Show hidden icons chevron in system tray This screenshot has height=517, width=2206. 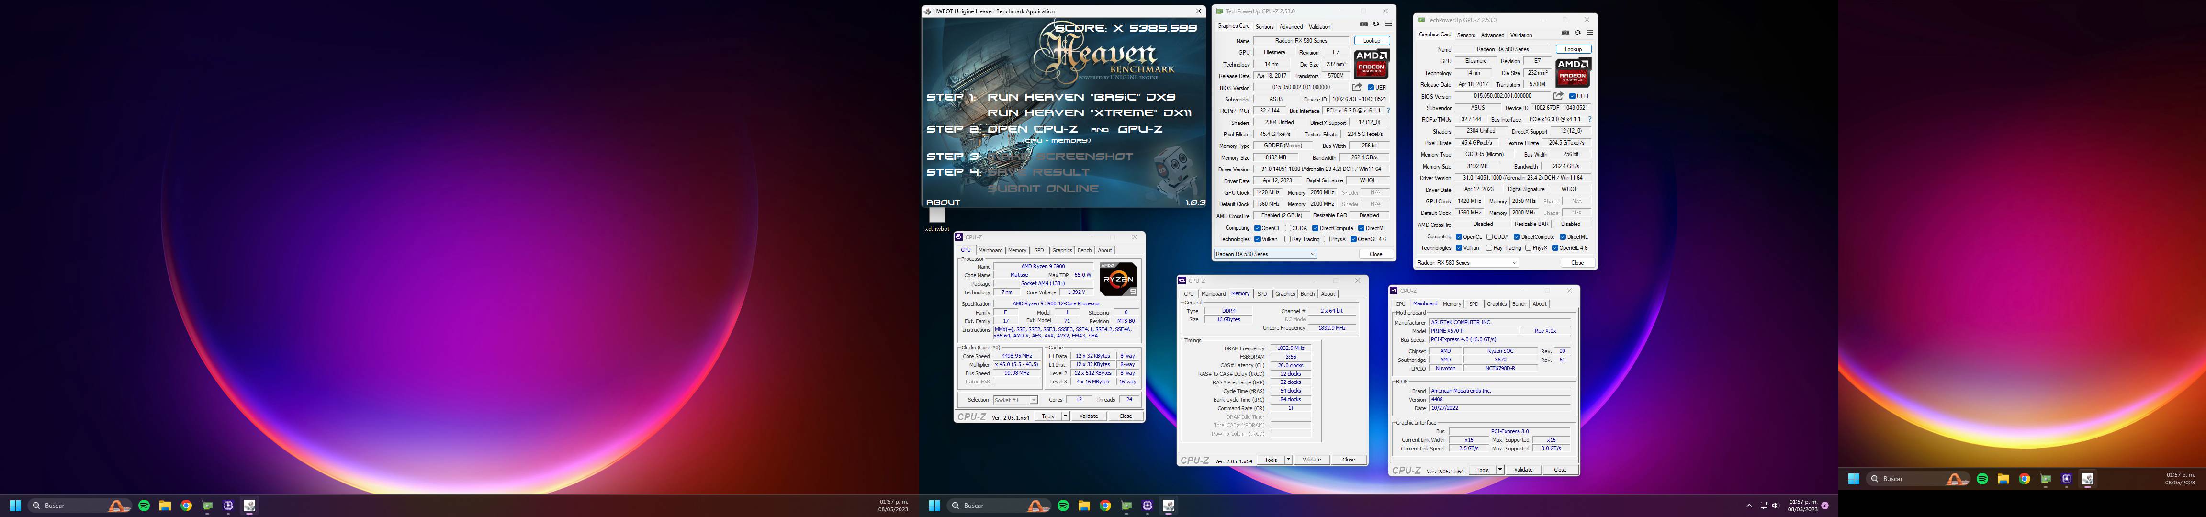(x=1749, y=506)
